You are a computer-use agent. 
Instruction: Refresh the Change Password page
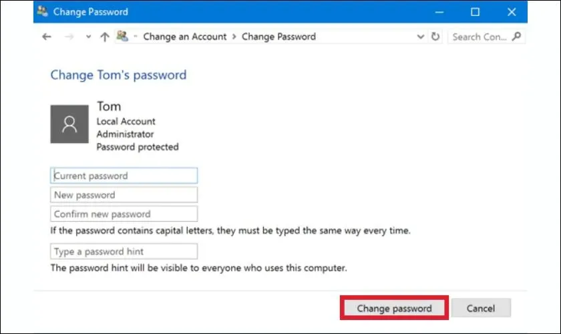pos(435,37)
